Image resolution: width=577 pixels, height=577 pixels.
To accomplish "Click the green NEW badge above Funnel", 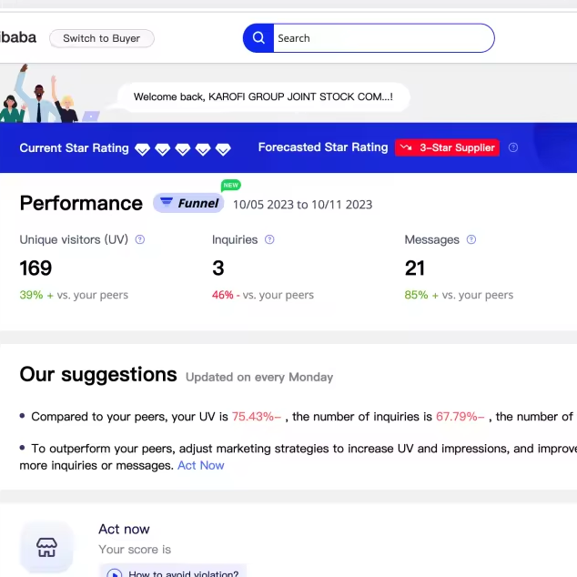I will (231, 185).
